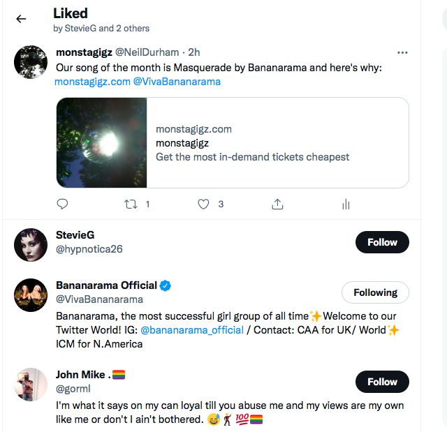Follow John Mike

[382, 382]
